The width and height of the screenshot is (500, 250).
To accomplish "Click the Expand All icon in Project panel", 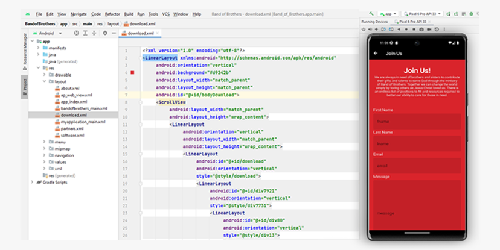I will pyautogui.click(x=85, y=33).
